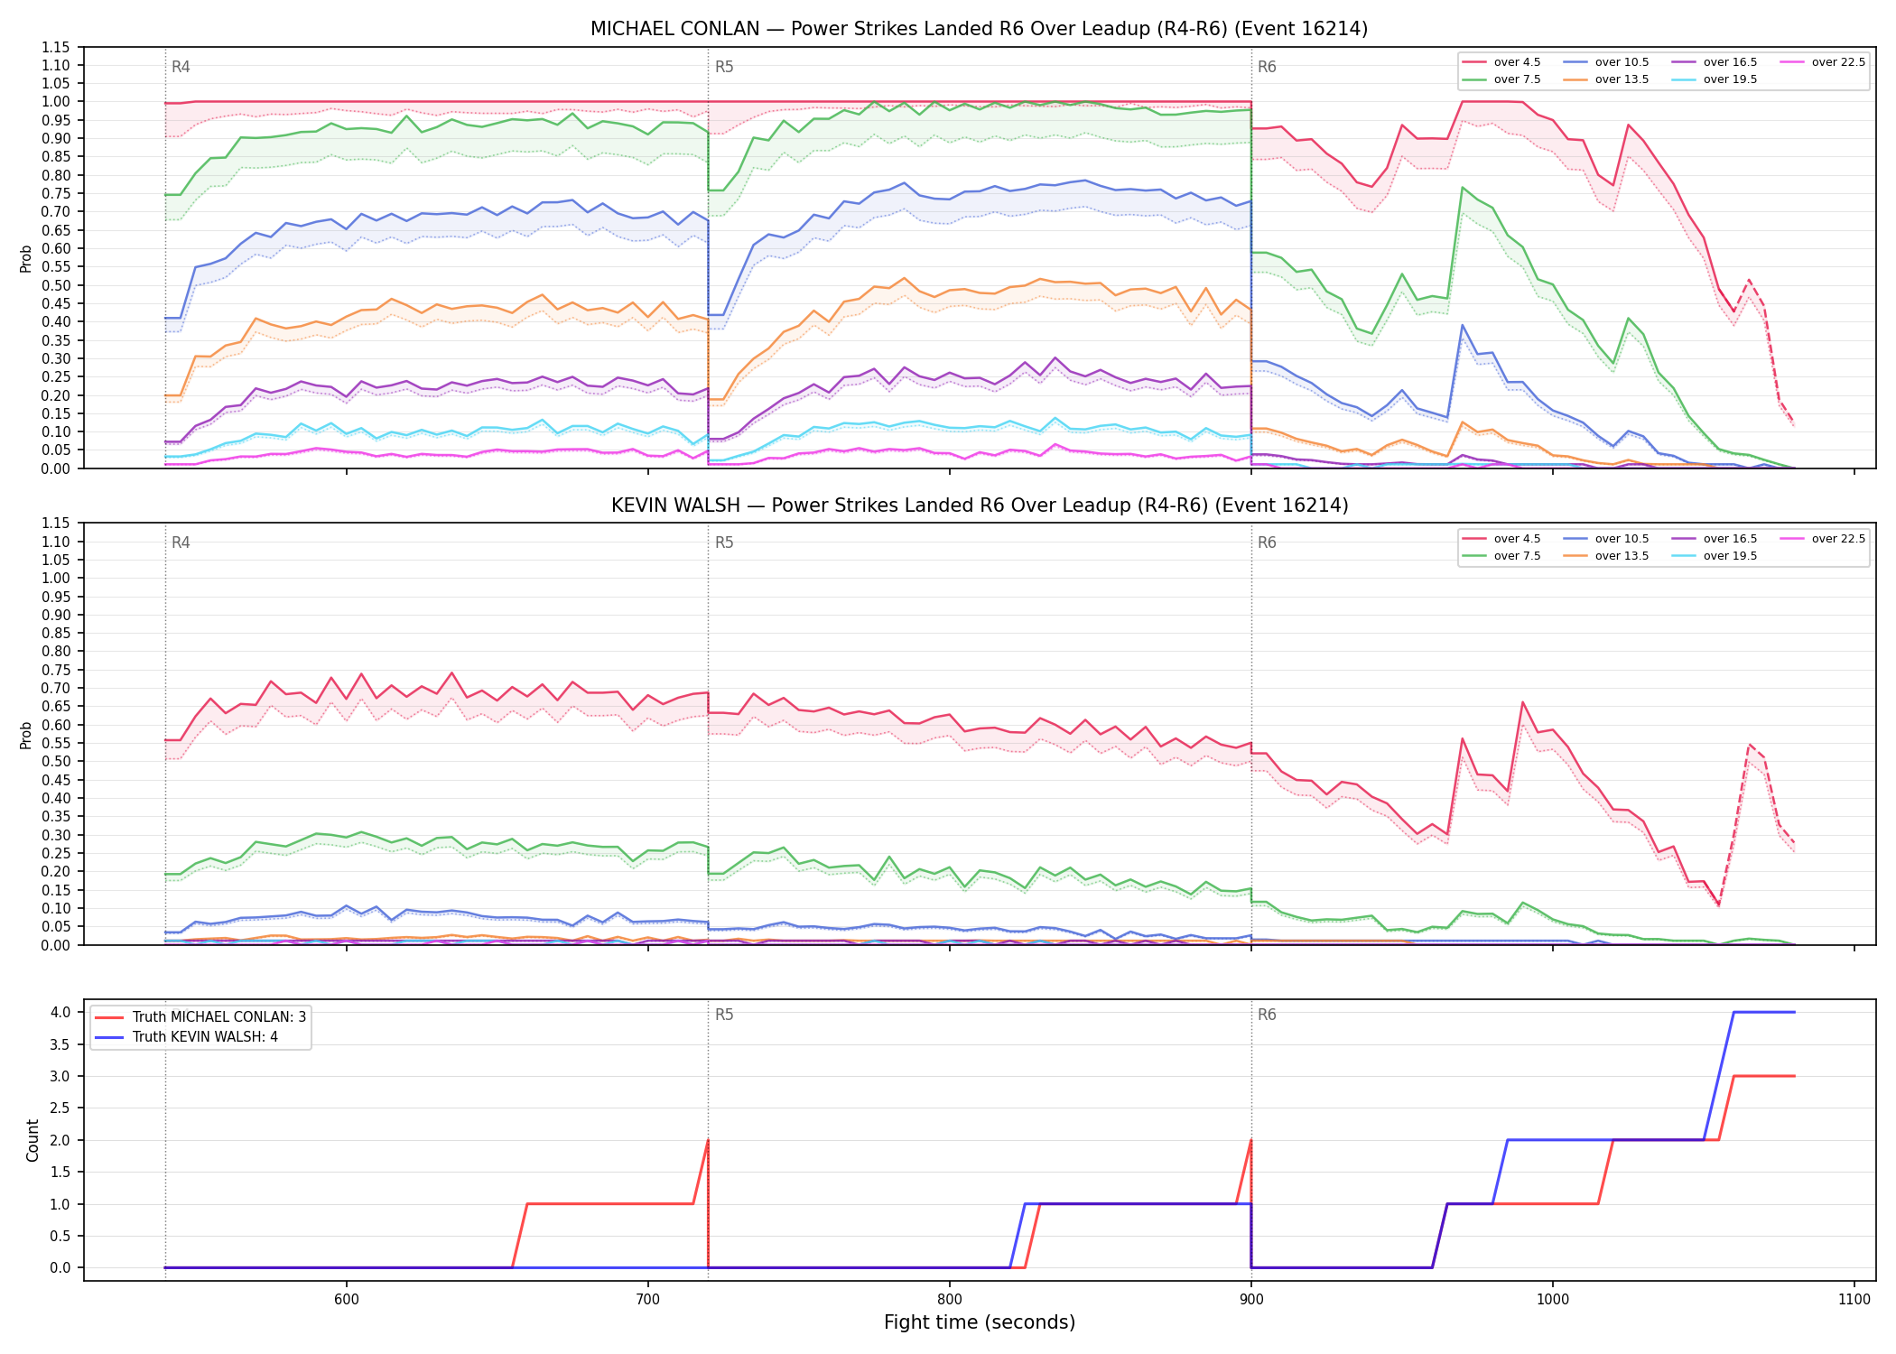Click cyan 'over 19.5' line swatch, Conlan legend
Viewport: 1896px width, 1354px height.
pos(1684,79)
